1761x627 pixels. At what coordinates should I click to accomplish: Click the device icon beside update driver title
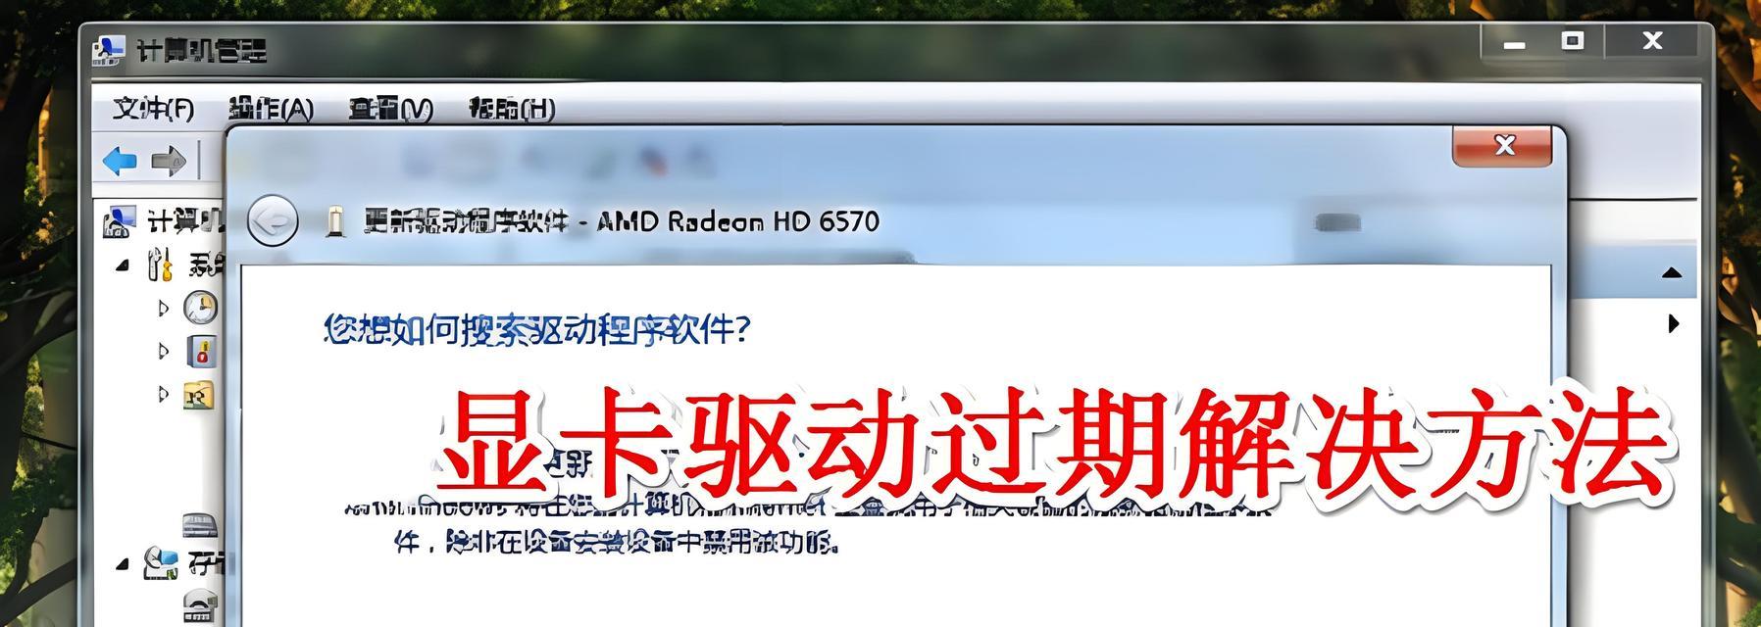pyautogui.click(x=335, y=221)
